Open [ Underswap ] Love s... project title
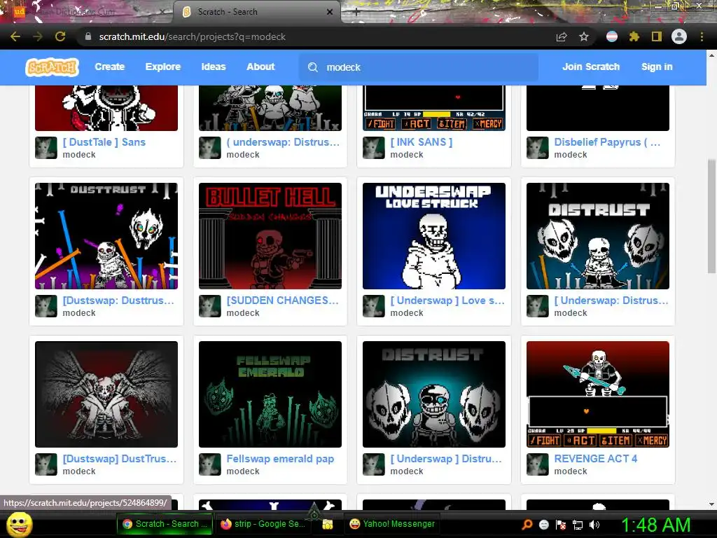Screen dimensions: 717x538 (447, 301)
